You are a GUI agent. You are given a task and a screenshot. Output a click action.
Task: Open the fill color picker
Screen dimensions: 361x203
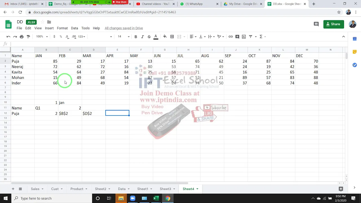pyautogui.click(x=165, y=37)
